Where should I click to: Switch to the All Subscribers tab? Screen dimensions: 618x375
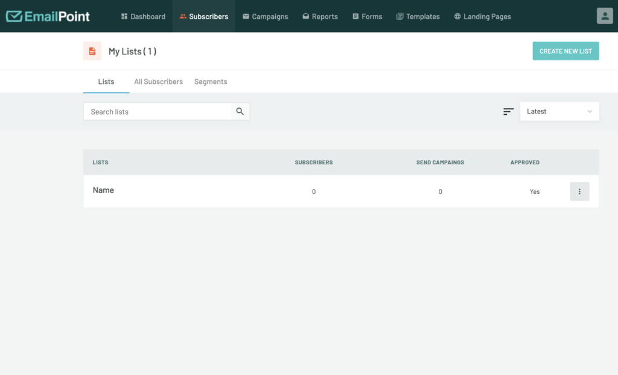pos(158,82)
